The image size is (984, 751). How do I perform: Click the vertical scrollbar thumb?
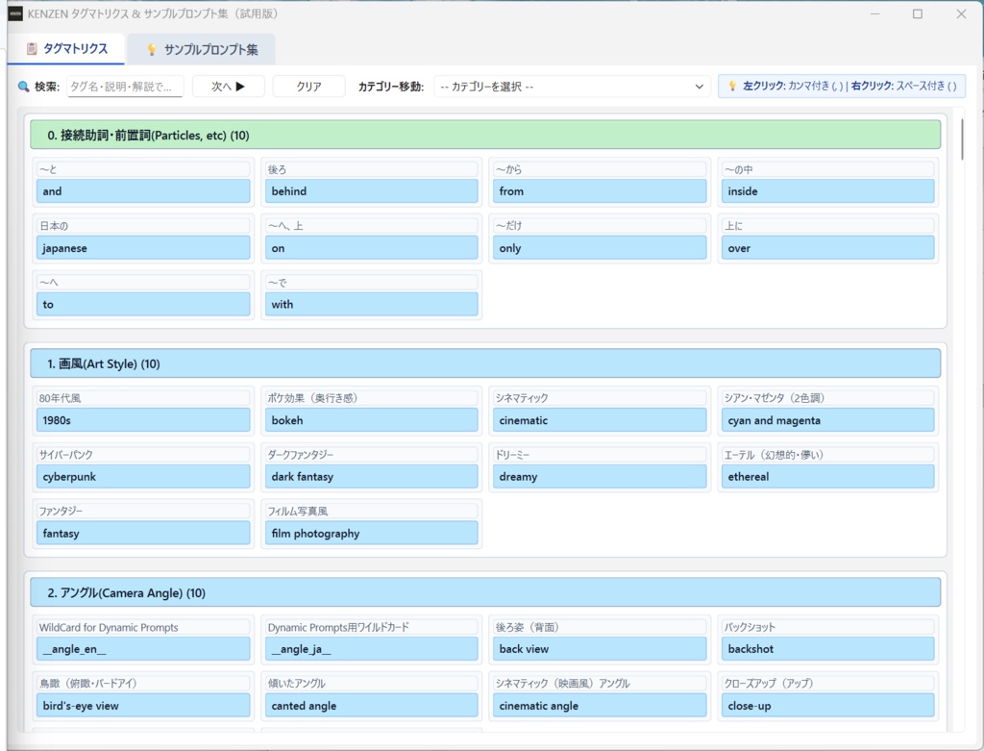pos(963,138)
